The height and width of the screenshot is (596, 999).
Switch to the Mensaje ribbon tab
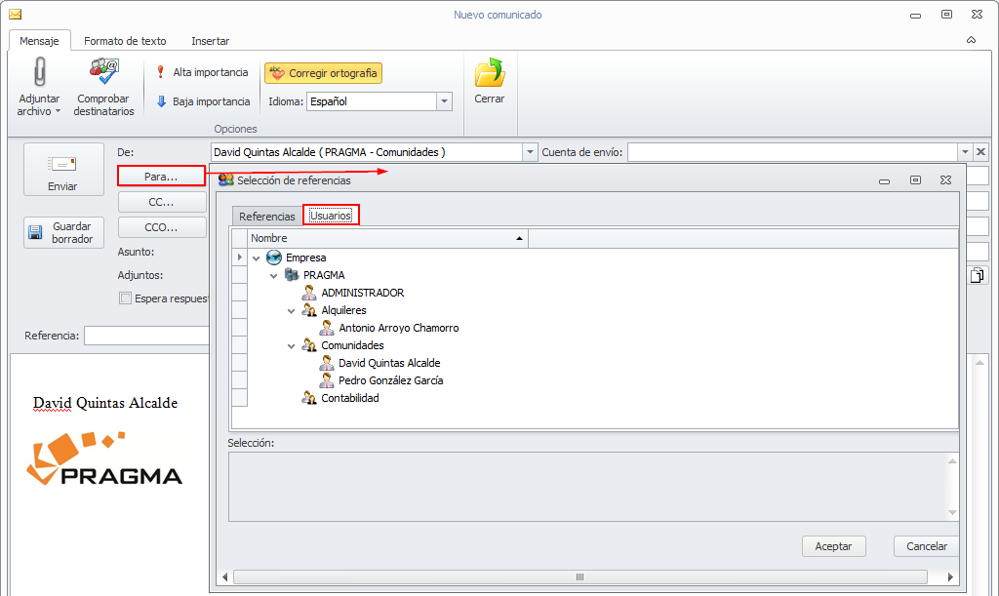(39, 41)
